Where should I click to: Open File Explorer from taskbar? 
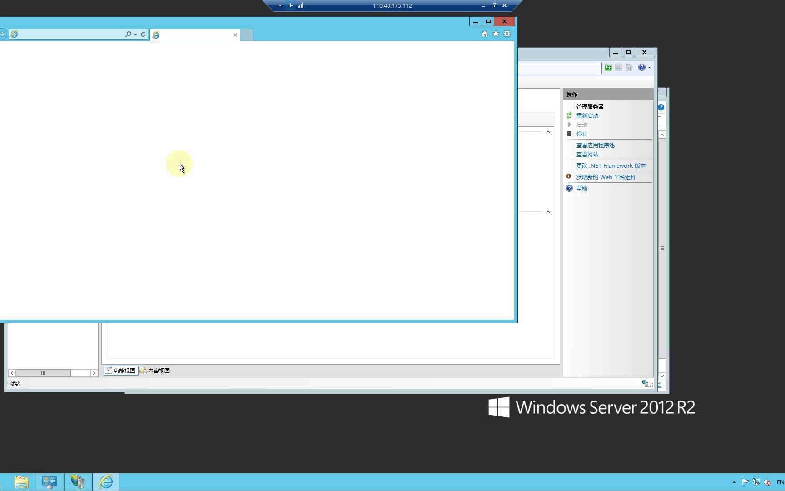coord(21,482)
